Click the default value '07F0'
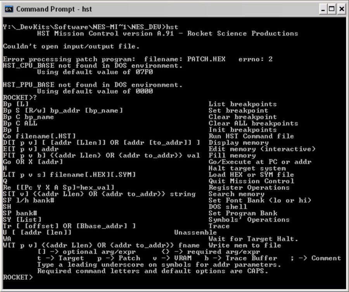Image resolution: width=349 pixels, height=292 pixels. (x=144, y=72)
